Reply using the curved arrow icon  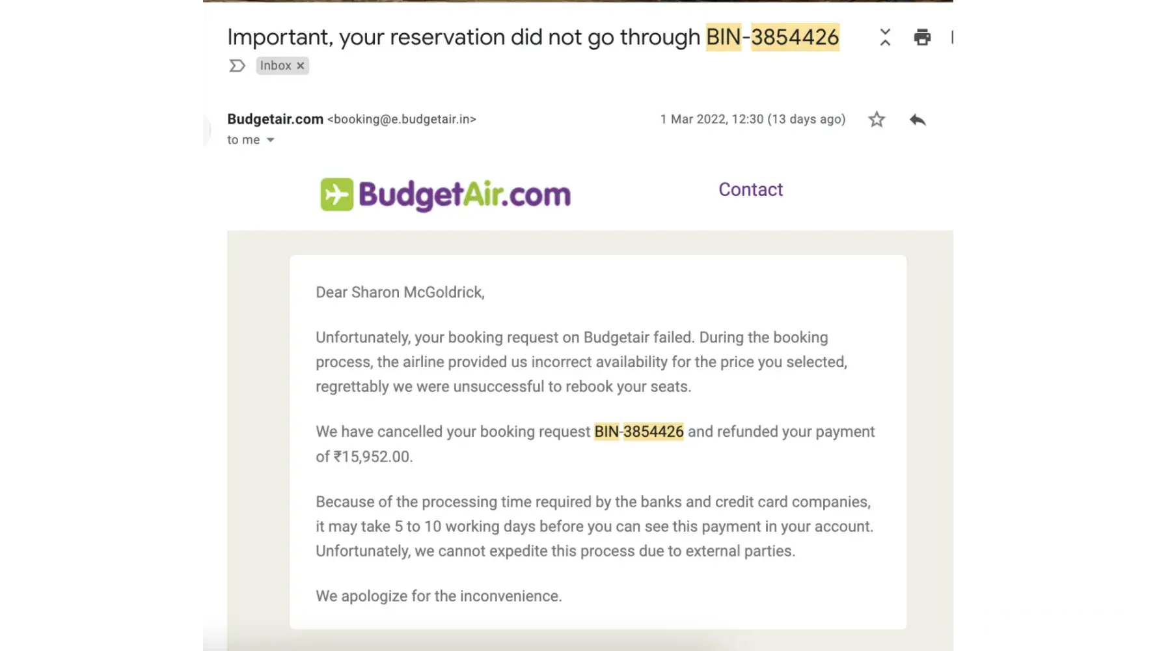[x=918, y=120]
